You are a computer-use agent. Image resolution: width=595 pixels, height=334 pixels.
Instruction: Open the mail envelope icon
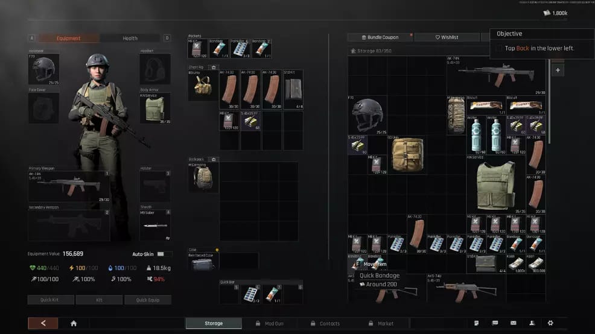[513, 323]
